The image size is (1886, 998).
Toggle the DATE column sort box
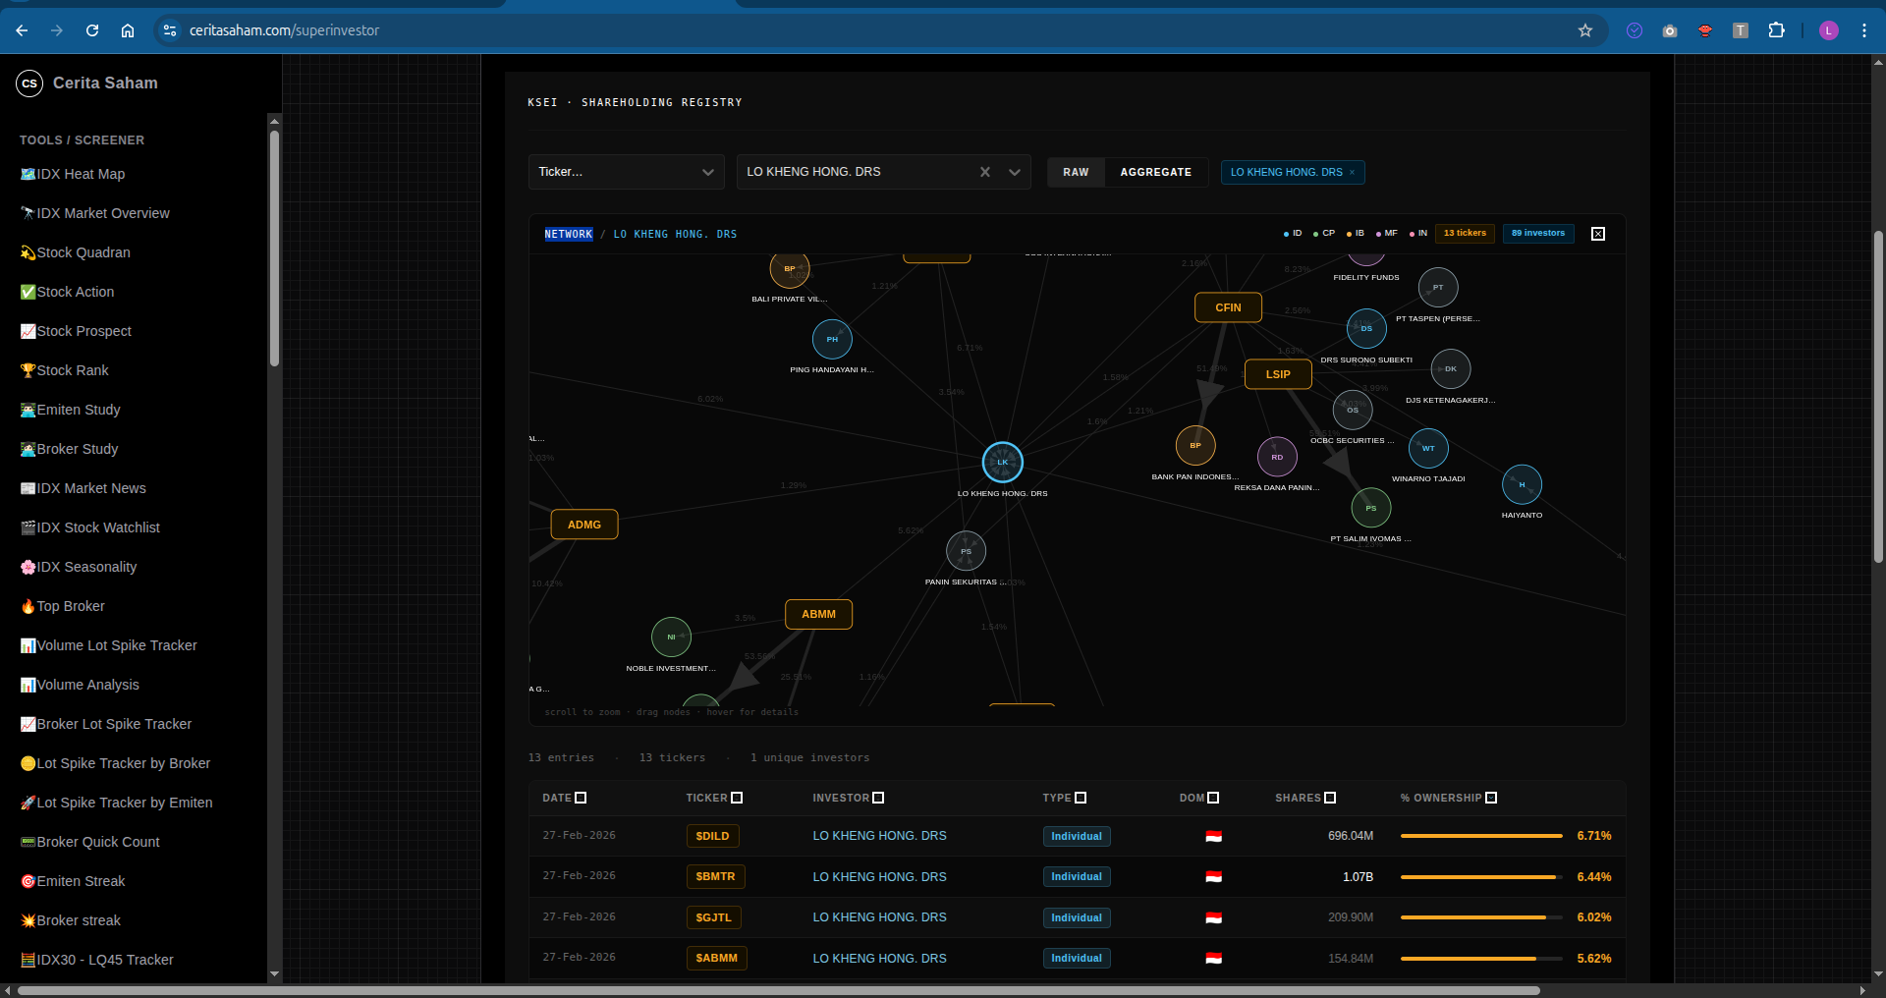click(x=581, y=798)
